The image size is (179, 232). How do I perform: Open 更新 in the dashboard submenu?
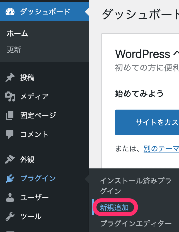[x=14, y=50]
